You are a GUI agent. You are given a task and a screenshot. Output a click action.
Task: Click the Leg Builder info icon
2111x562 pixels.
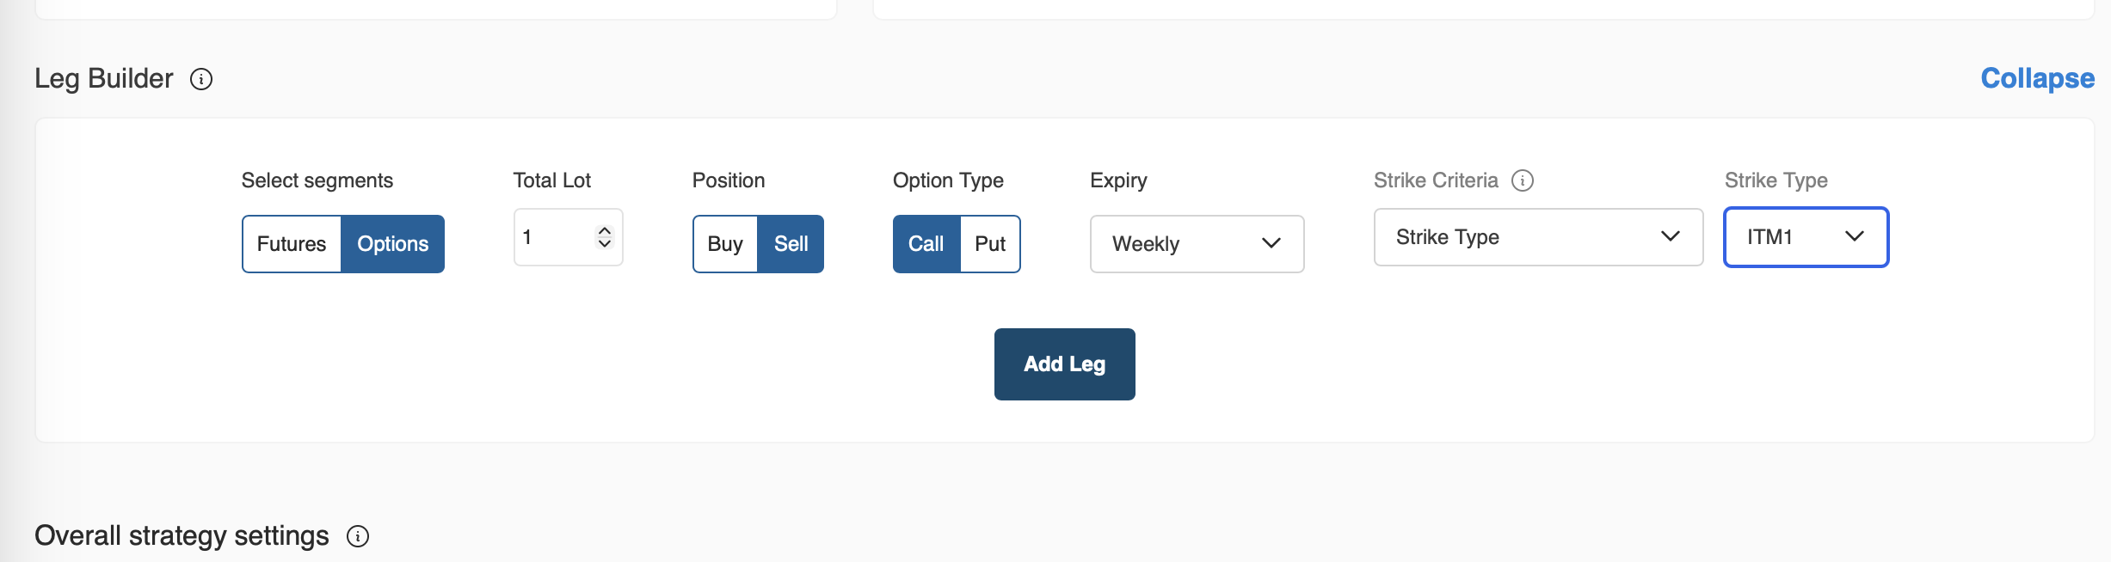click(x=201, y=79)
